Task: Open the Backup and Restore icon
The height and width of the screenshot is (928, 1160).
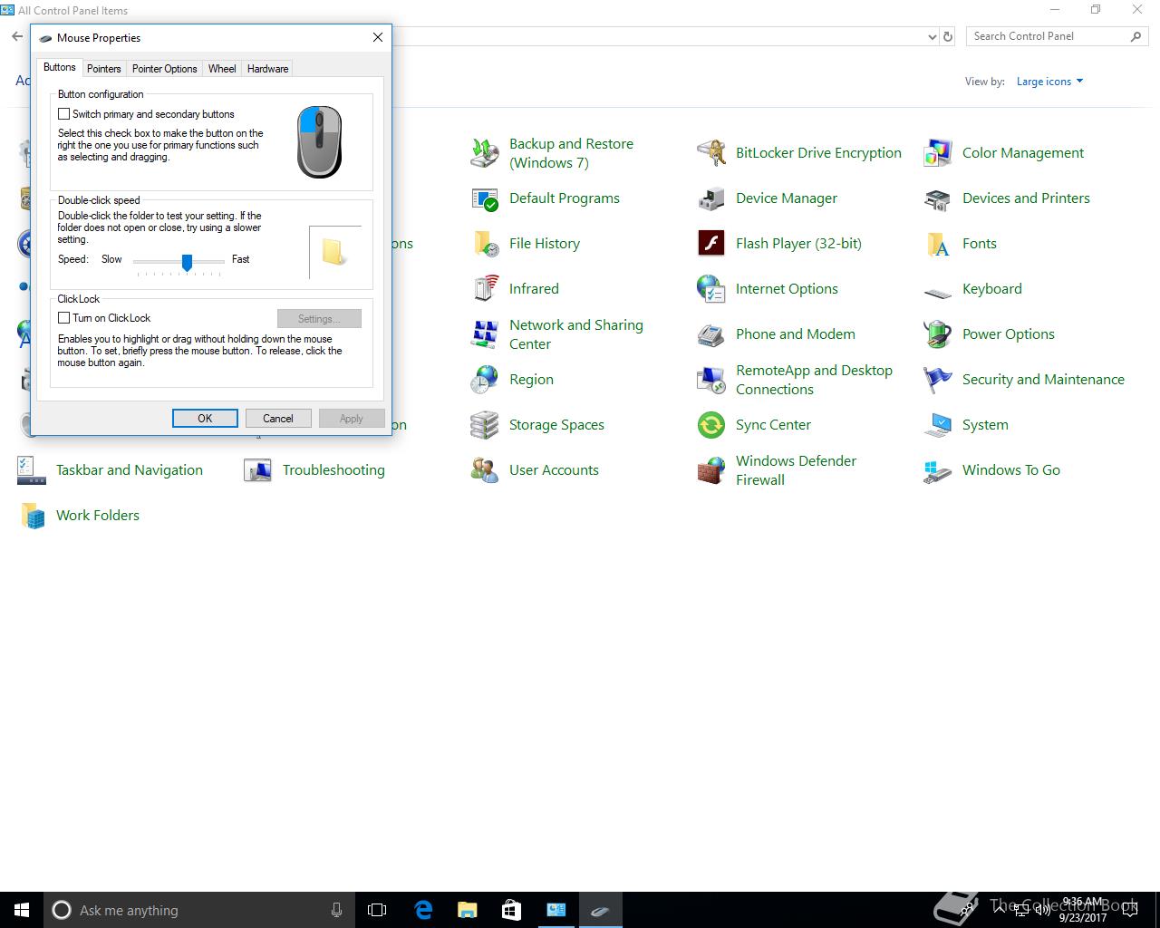Action: coord(485,153)
